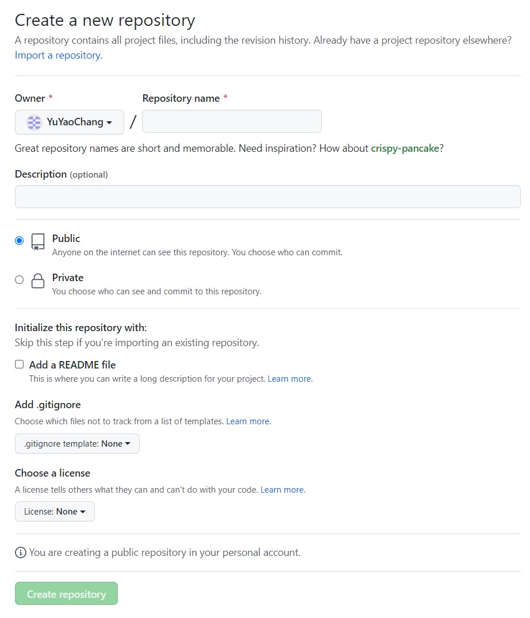Click the Import a repository link

pyautogui.click(x=59, y=55)
